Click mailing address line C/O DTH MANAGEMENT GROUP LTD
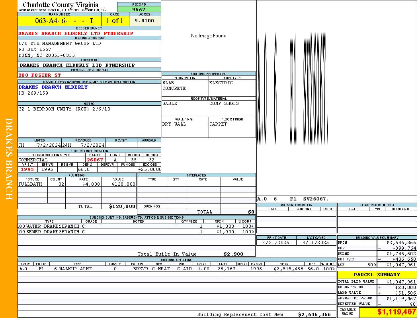418x318 pixels. (x=60, y=43)
